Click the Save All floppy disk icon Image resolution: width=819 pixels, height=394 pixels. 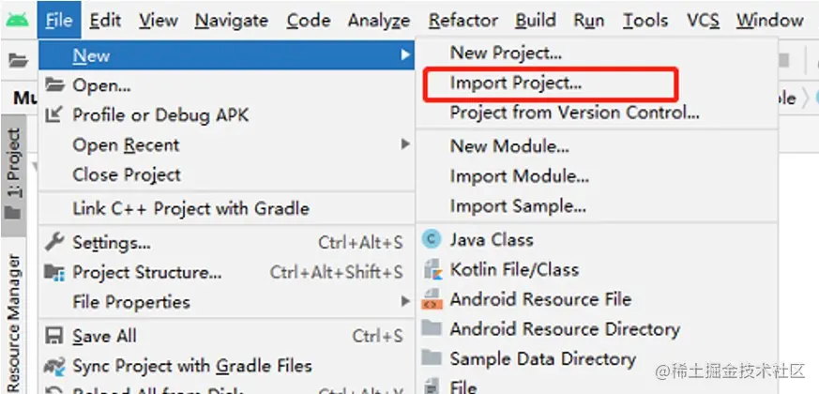[54, 335]
